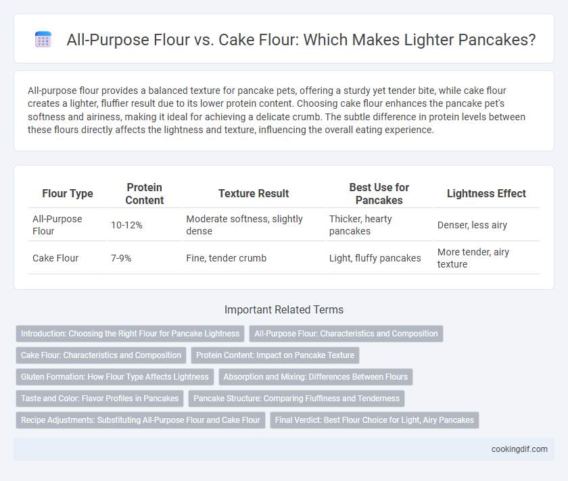
Task: Click the 'Best Use for Pancakes' header
Action: 379,194
